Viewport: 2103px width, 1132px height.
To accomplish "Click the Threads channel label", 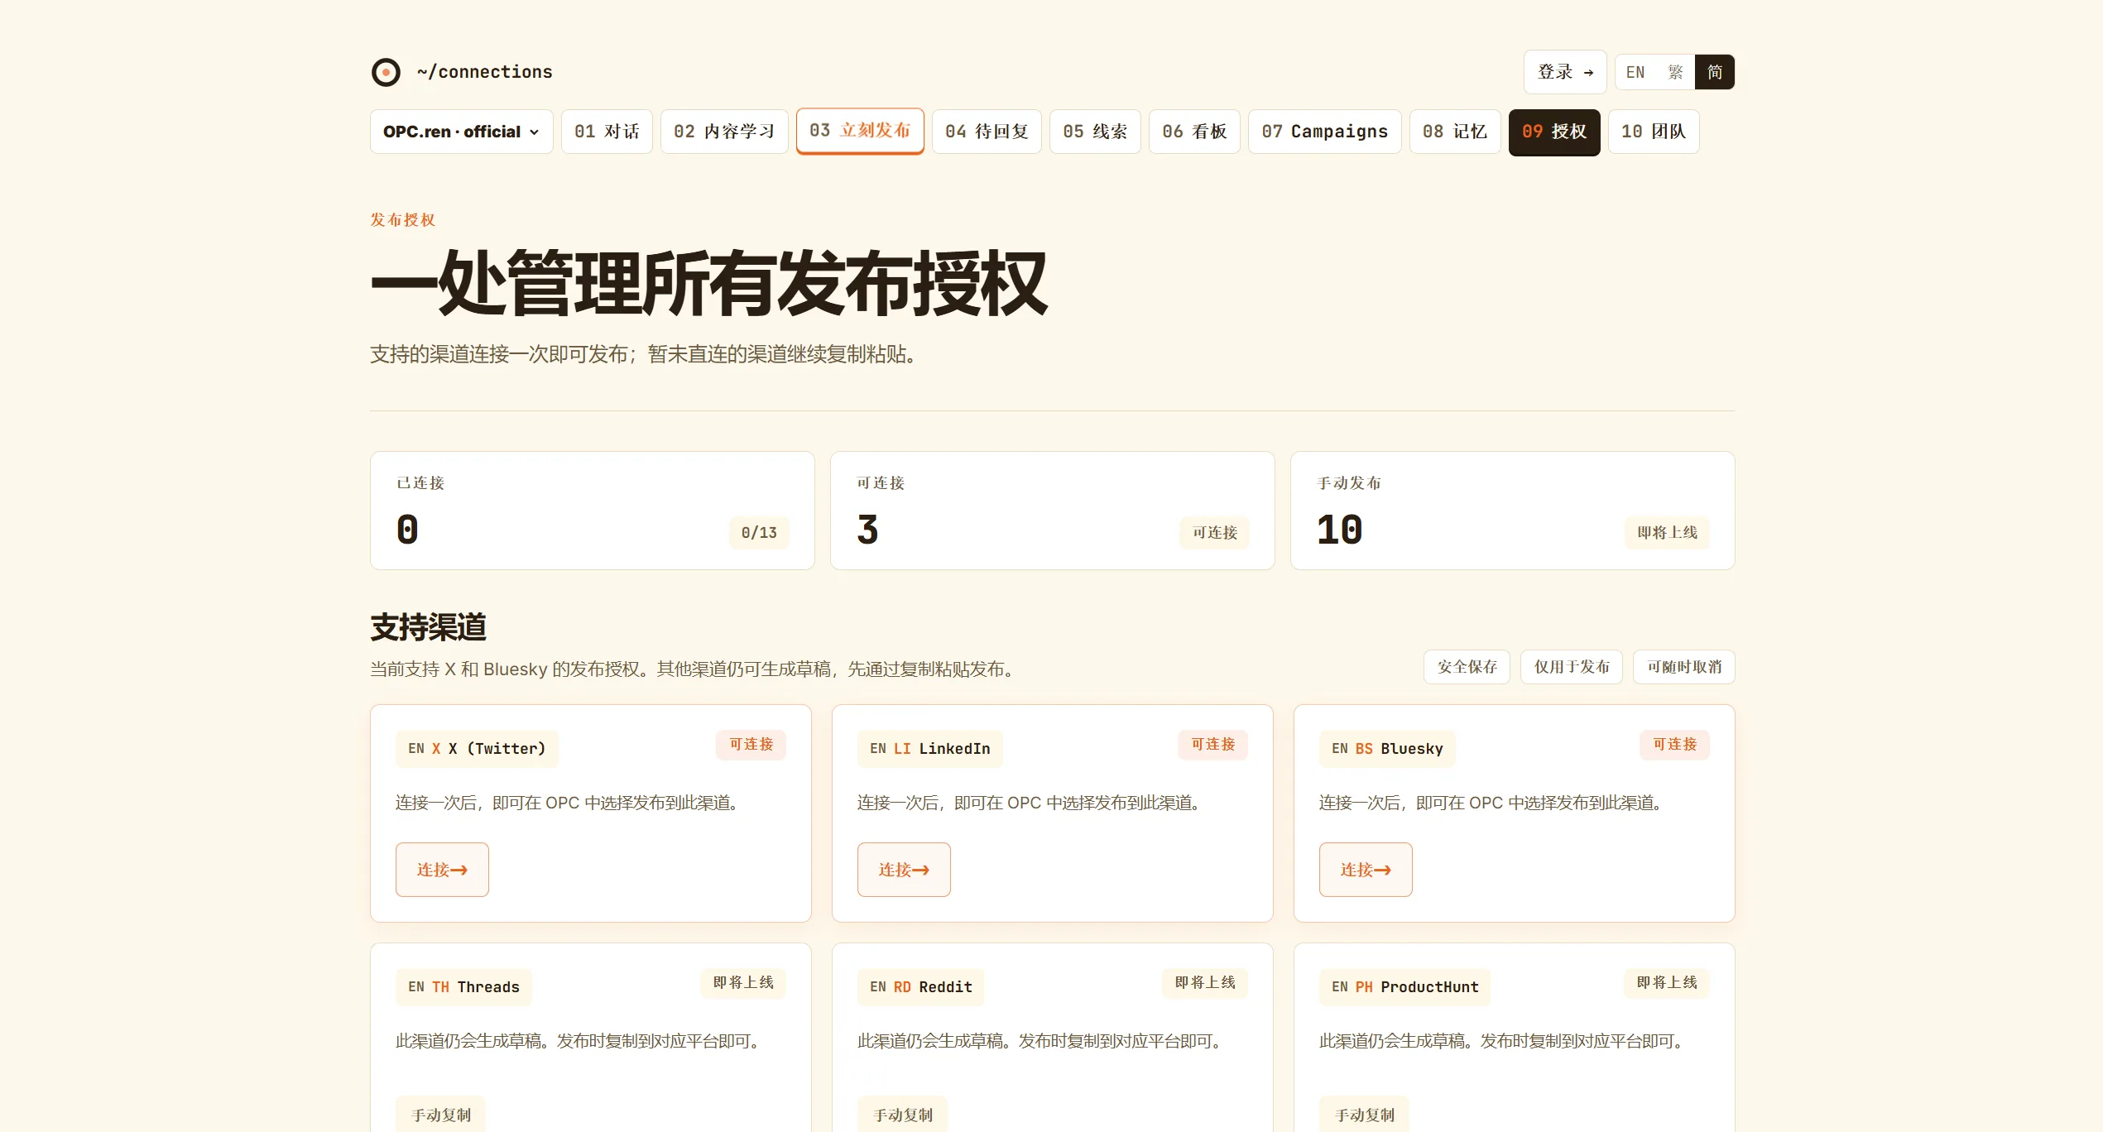I will (x=463, y=987).
